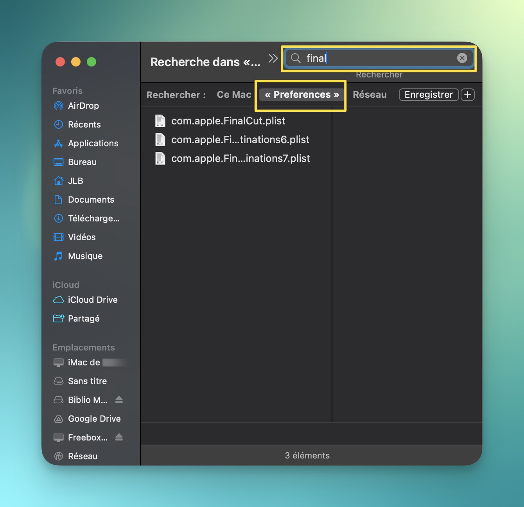Clear the search field with the X button
Viewport: 524px width, 507px height.
coord(462,58)
